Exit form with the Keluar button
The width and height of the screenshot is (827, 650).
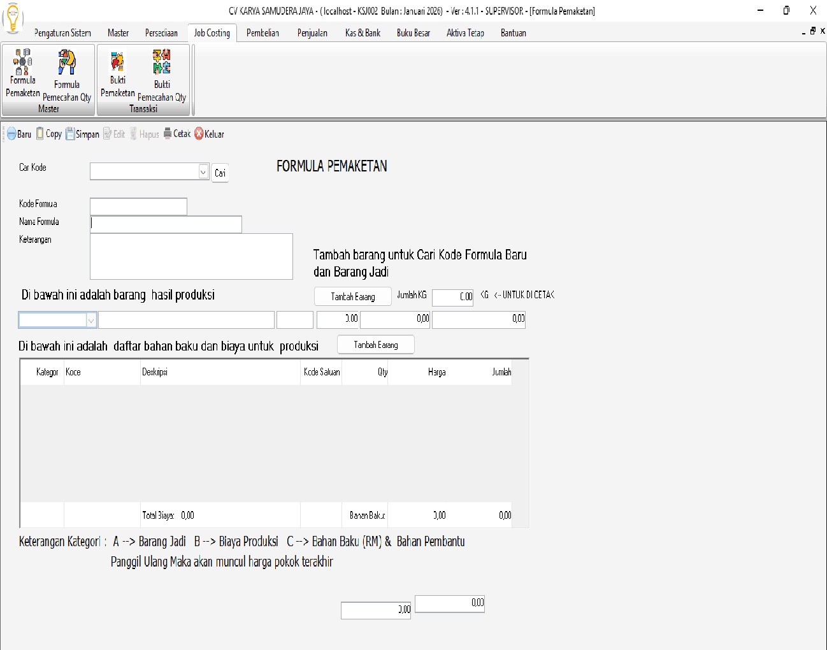click(x=209, y=134)
